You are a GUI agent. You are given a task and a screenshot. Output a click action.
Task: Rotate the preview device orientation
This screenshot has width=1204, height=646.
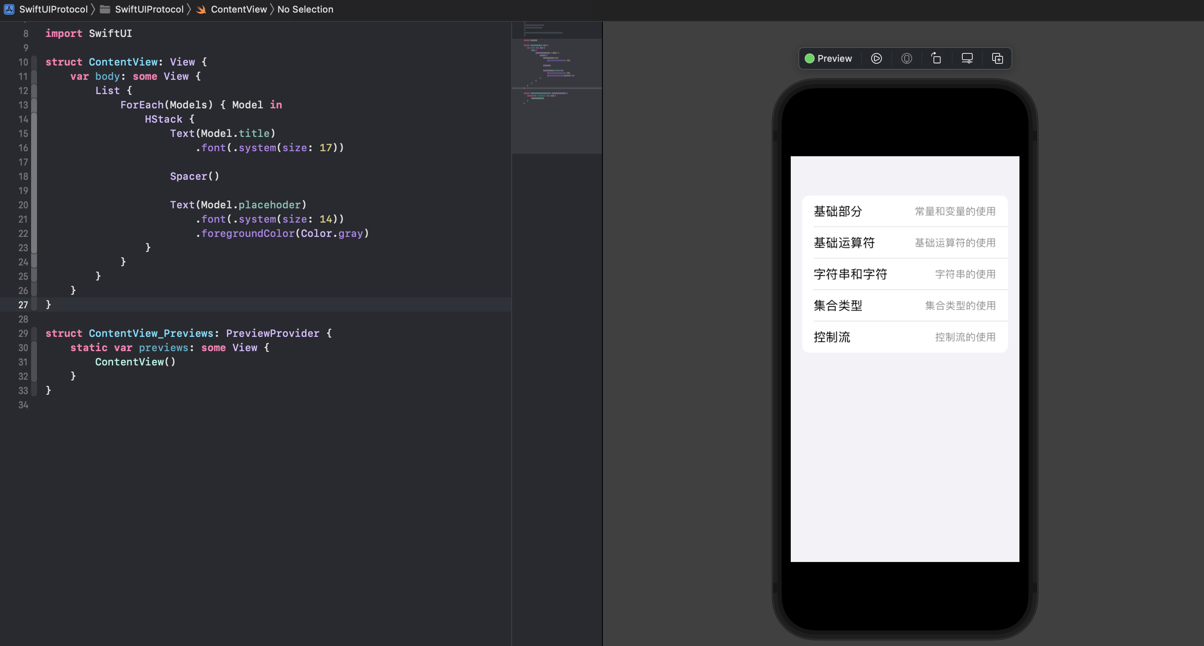pyautogui.click(x=936, y=58)
